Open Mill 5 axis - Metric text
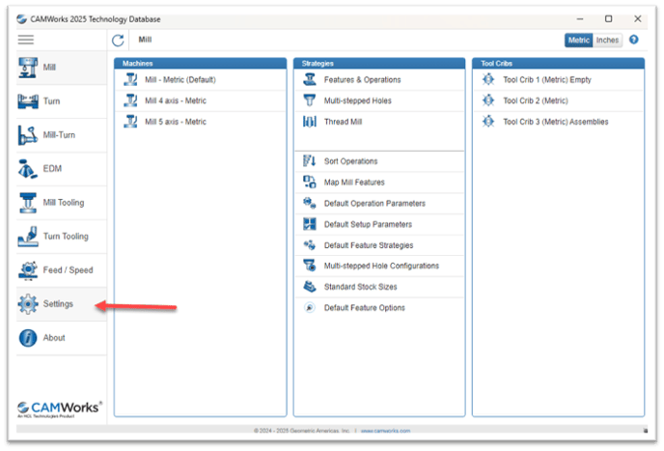664x451 pixels. pyautogui.click(x=176, y=122)
